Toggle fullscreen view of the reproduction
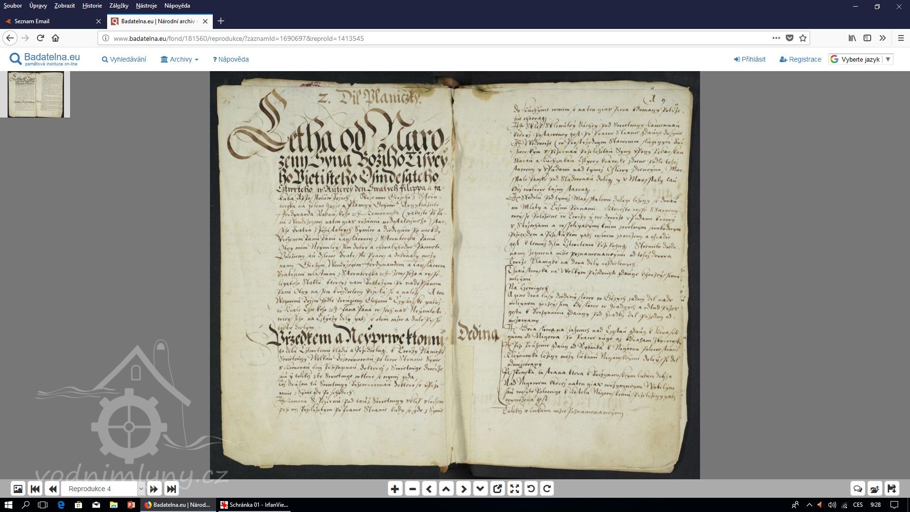The image size is (910, 512). point(514,489)
